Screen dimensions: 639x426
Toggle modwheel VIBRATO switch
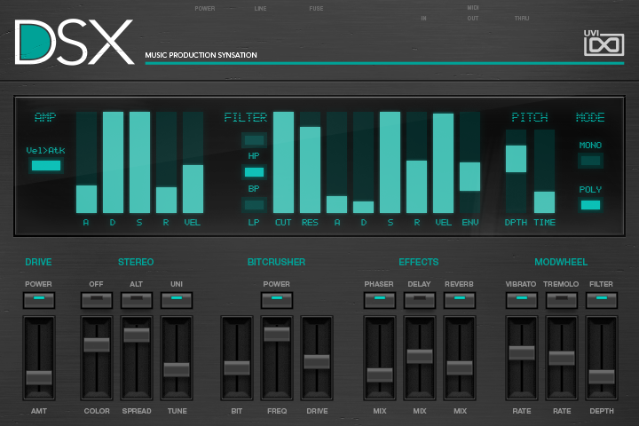point(522,301)
